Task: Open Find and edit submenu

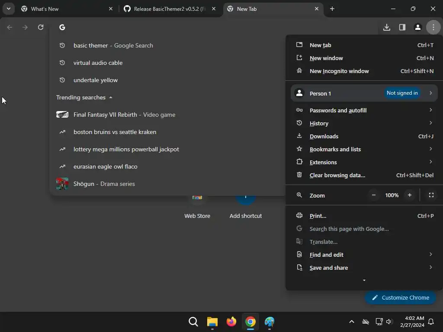Action: pyautogui.click(x=364, y=255)
